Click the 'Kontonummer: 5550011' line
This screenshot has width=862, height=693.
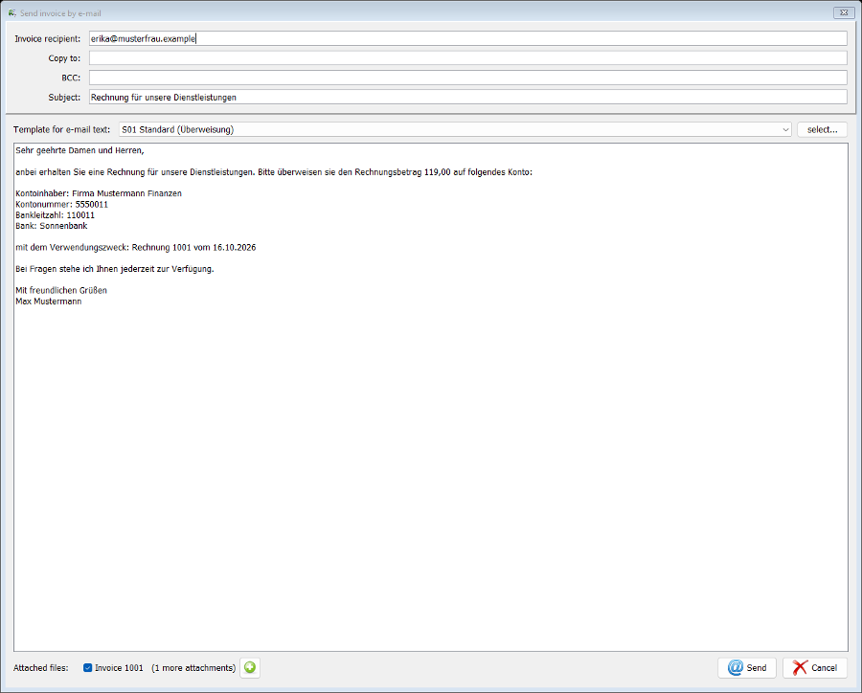61,205
